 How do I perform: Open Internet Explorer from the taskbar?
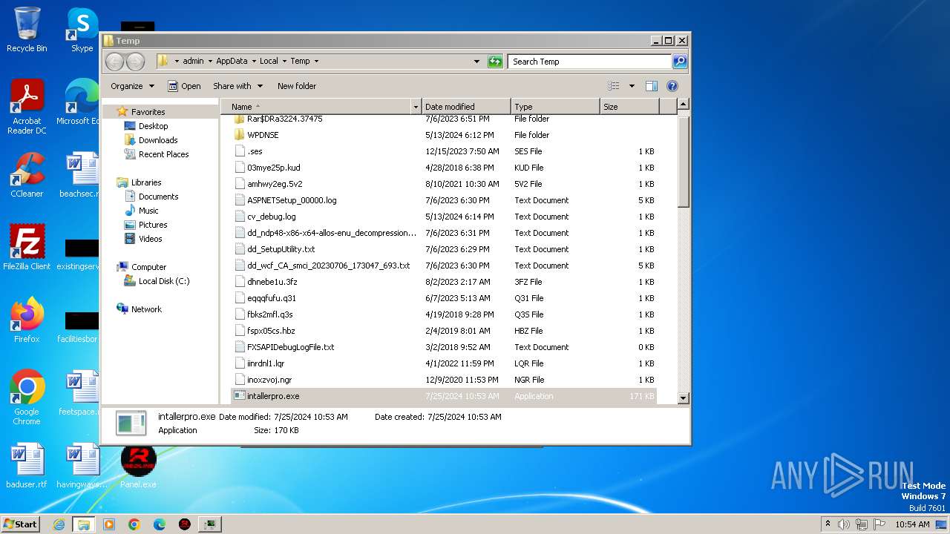point(59,524)
